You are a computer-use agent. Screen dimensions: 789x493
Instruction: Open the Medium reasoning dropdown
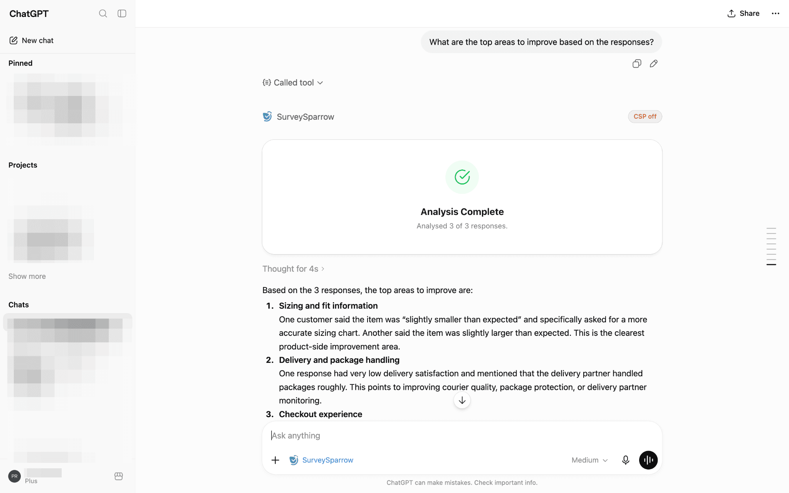589,460
